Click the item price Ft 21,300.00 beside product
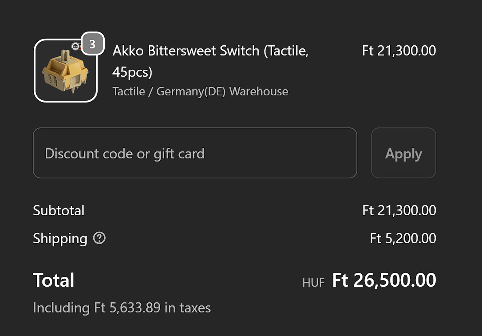 399,51
